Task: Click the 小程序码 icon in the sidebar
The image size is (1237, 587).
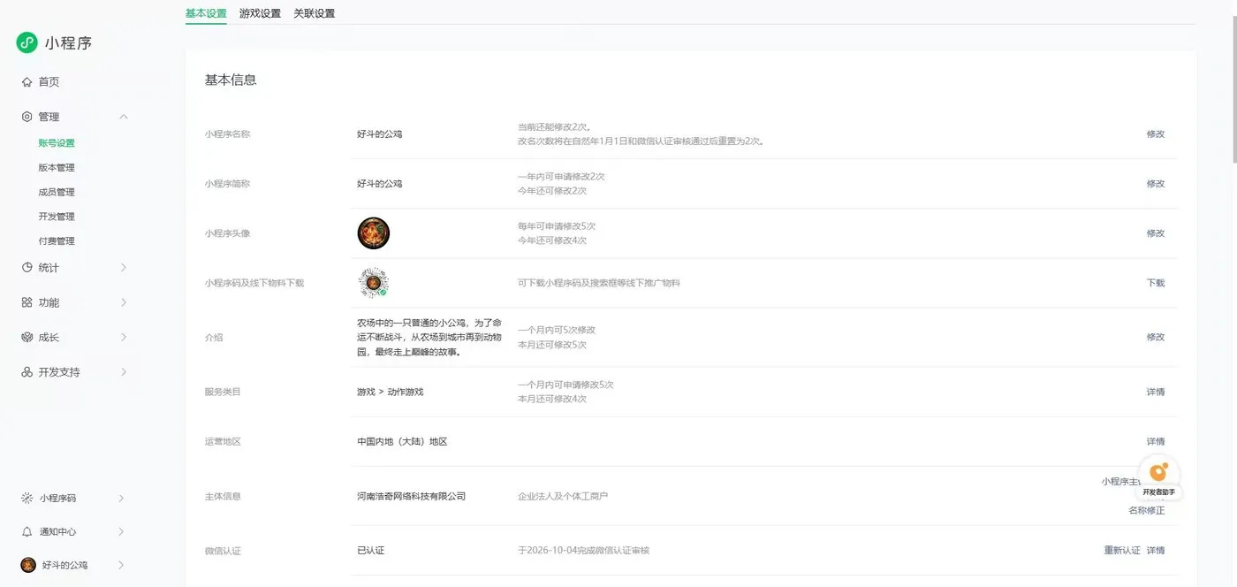Action: tap(27, 498)
